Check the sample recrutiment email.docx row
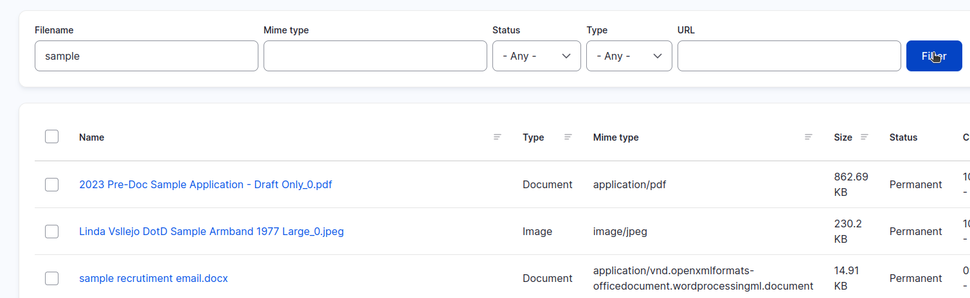Viewport: 970px width, 298px height. click(52, 278)
